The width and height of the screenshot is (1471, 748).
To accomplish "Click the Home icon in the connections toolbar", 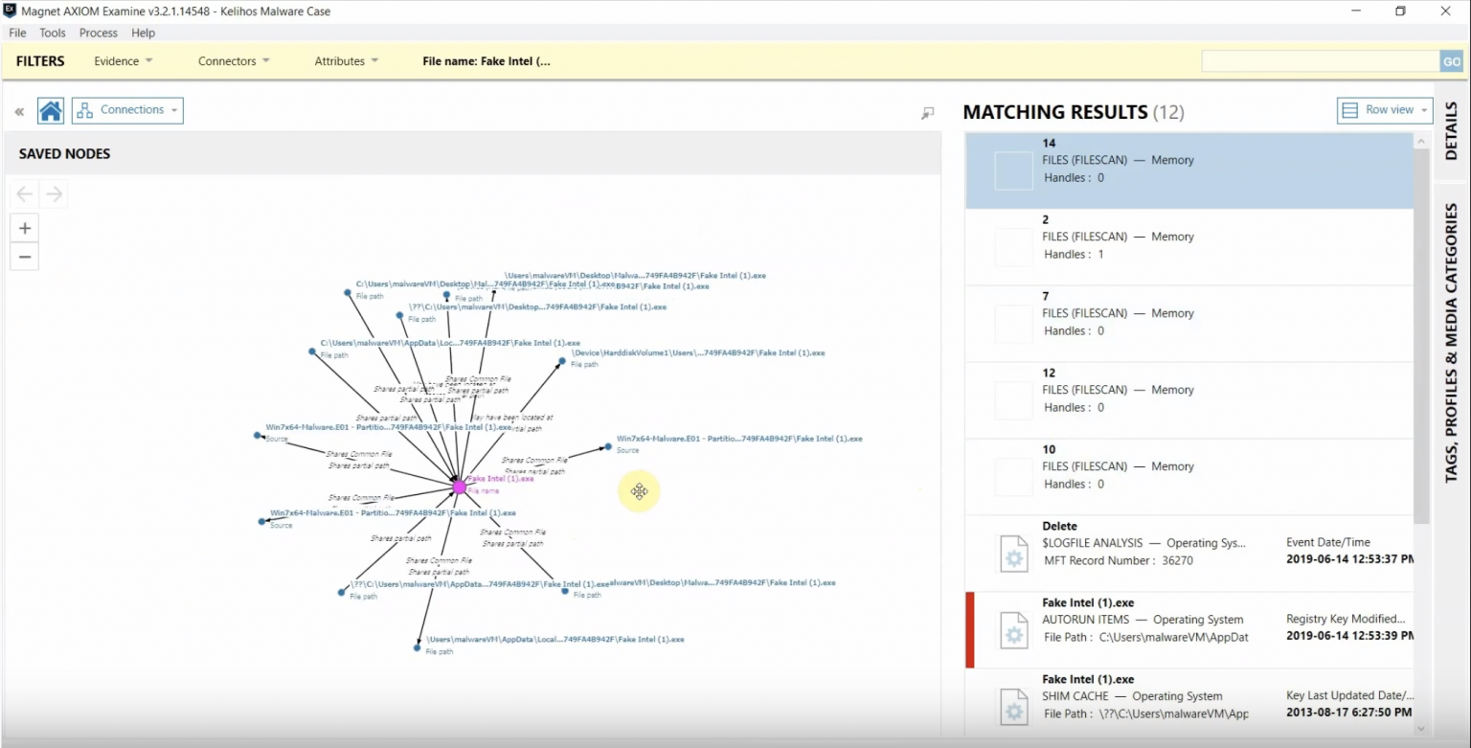I will tap(50, 110).
